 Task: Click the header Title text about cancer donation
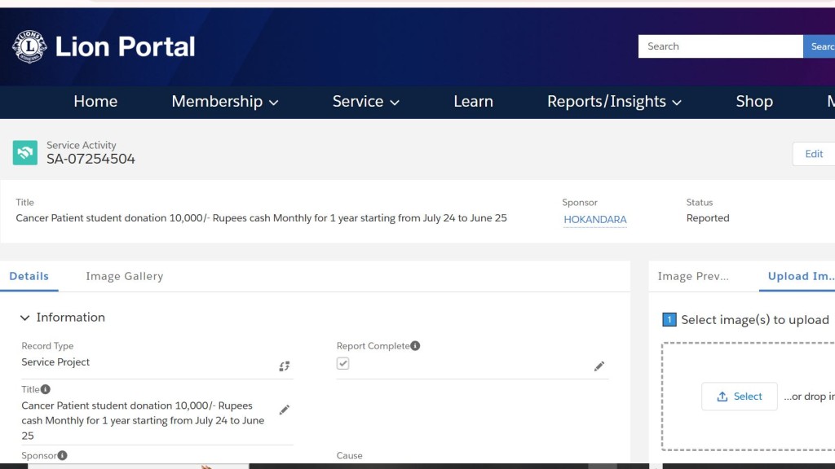261,218
